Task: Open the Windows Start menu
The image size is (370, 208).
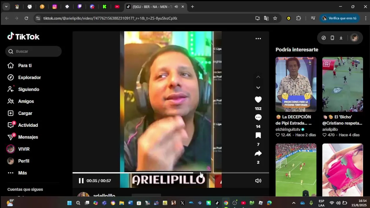Action: click(69, 203)
